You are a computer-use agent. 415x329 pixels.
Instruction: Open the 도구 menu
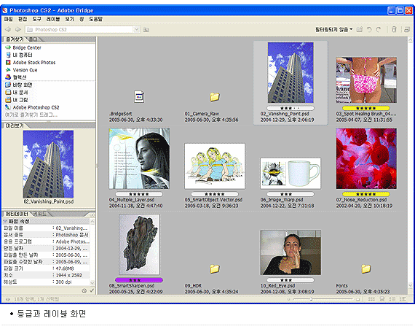tap(37, 19)
